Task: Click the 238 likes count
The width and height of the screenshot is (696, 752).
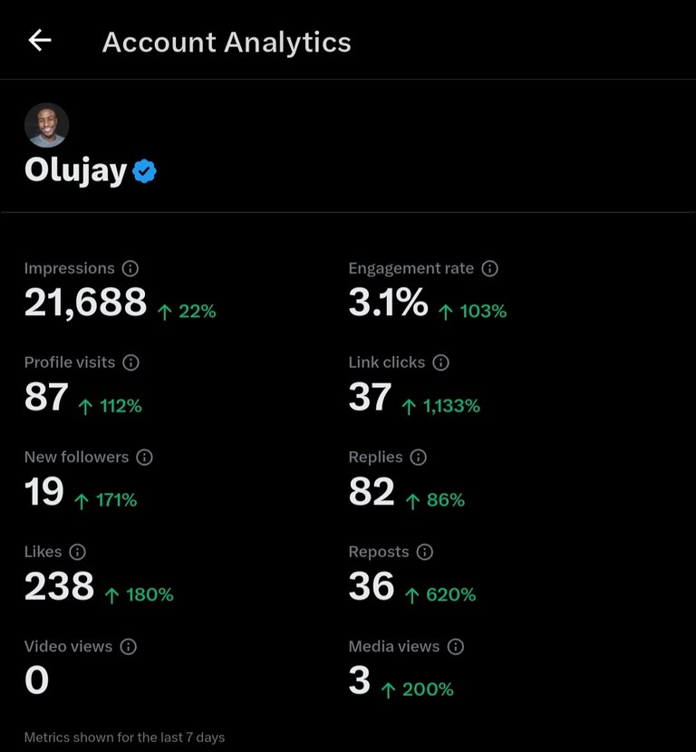Action: [x=59, y=586]
